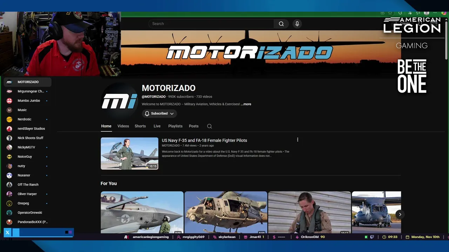Click MOTORIZADO name under featured video
The width and height of the screenshot is (449, 252).
click(170, 146)
